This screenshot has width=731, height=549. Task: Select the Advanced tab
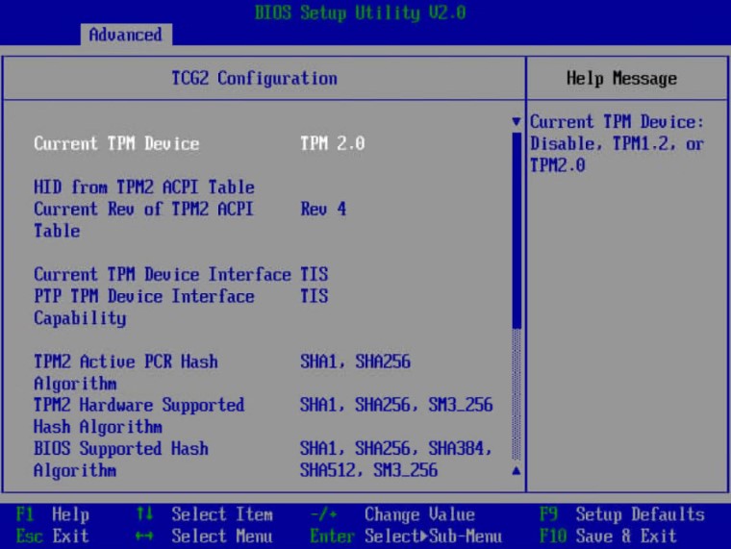[x=126, y=35]
